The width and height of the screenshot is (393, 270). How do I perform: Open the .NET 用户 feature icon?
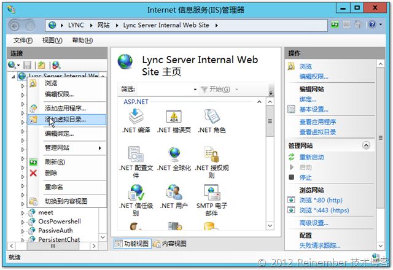click(x=174, y=192)
